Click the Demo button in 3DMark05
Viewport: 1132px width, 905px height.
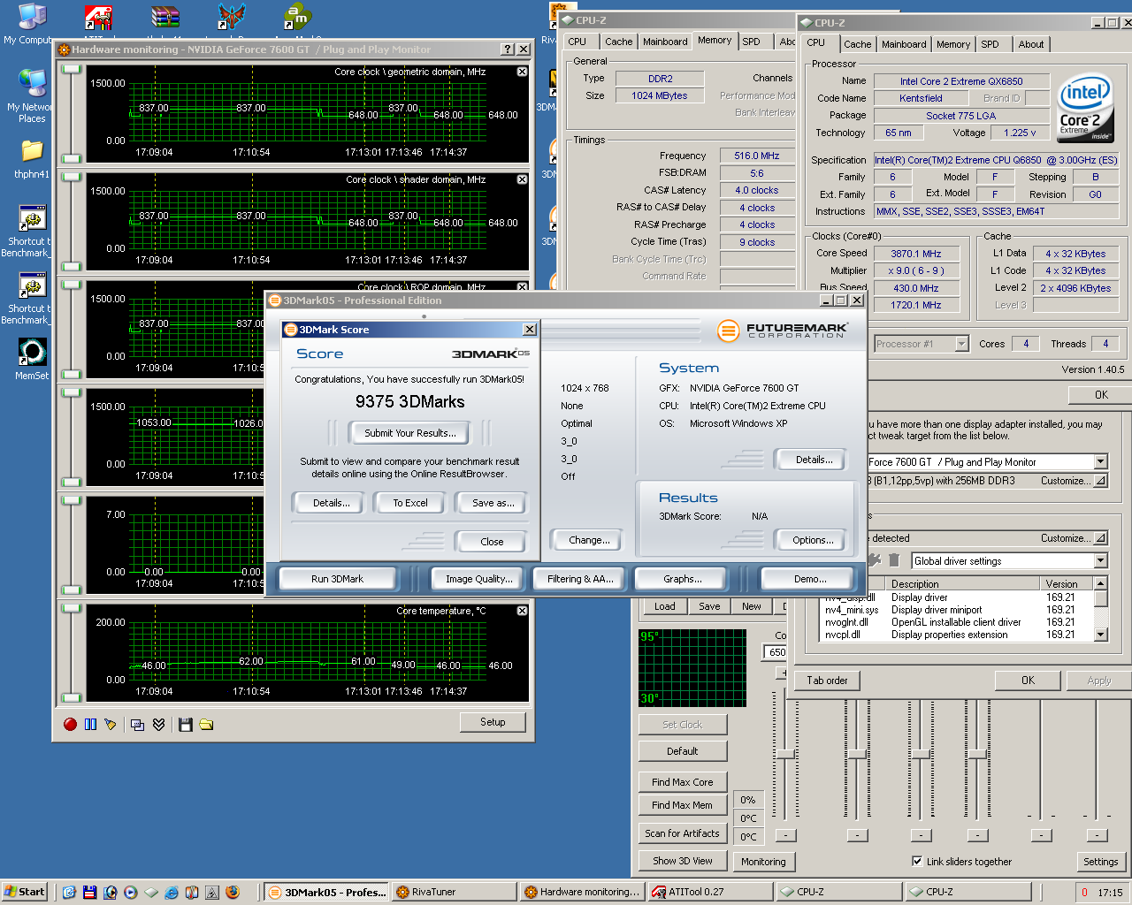pyautogui.click(x=810, y=579)
